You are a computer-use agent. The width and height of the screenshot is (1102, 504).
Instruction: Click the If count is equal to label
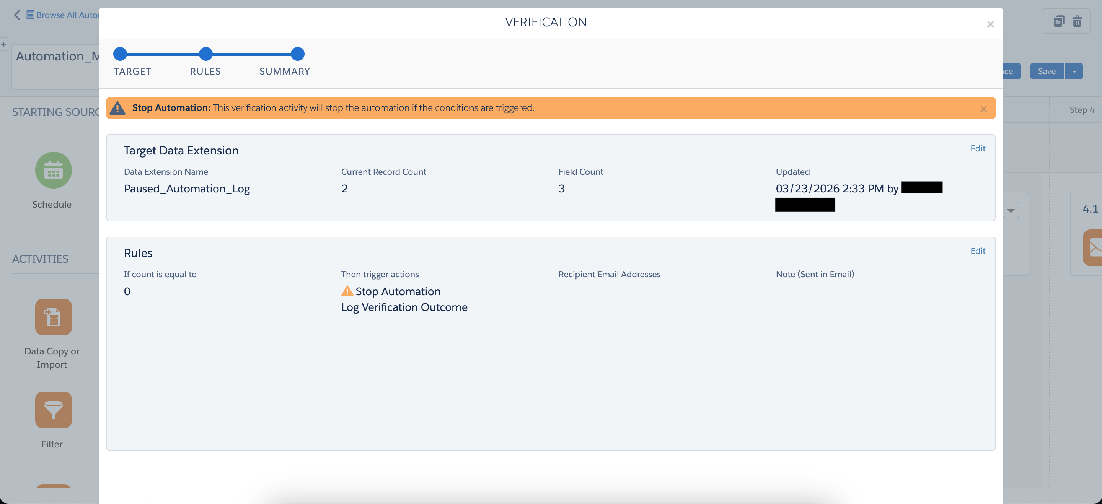(160, 275)
